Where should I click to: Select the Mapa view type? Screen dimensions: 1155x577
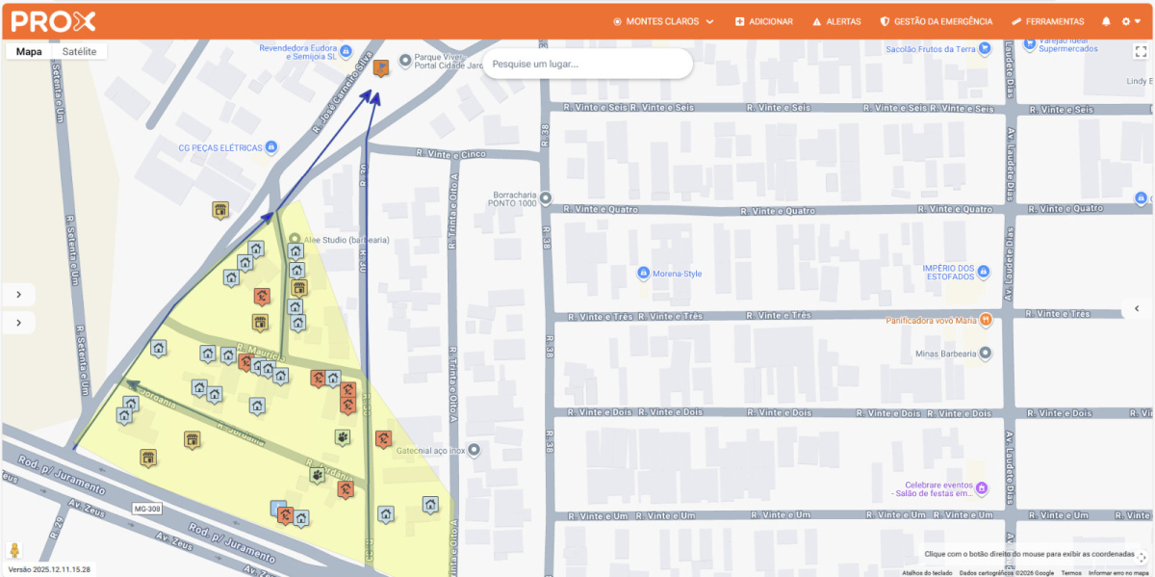tap(29, 52)
